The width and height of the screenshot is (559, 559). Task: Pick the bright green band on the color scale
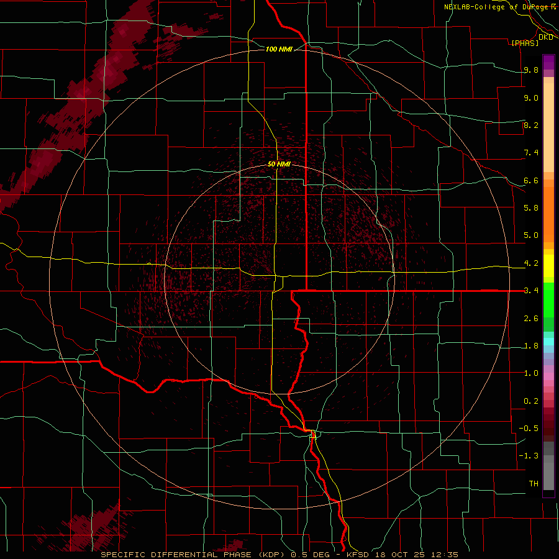548,300
